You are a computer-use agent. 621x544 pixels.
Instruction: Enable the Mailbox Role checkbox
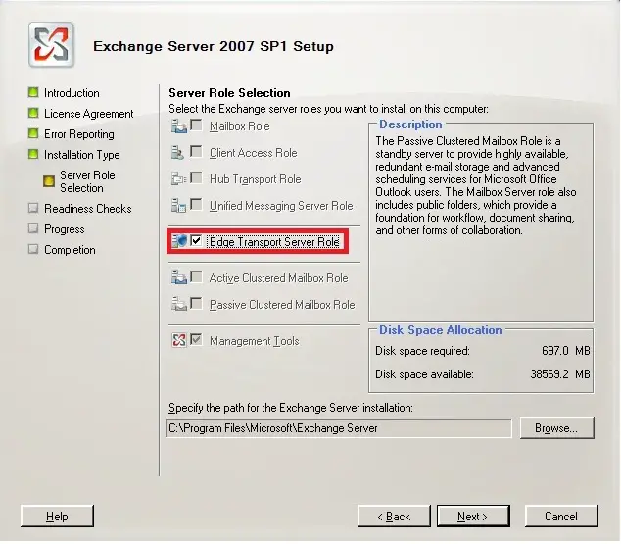pyautogui.click(x=196, y=125)
